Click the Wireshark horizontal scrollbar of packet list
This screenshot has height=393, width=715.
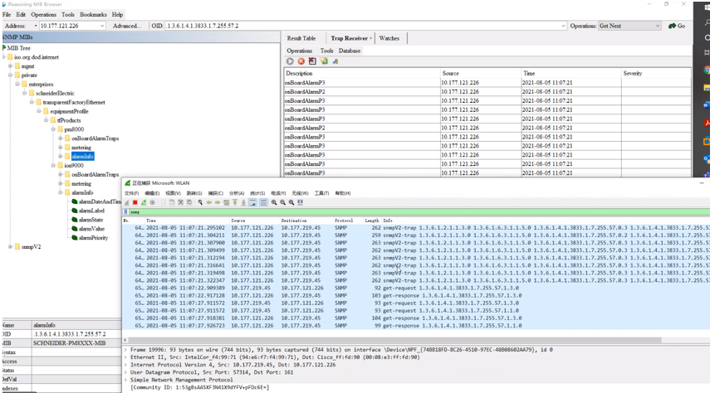pyautogui.click(x=394, y=340)
